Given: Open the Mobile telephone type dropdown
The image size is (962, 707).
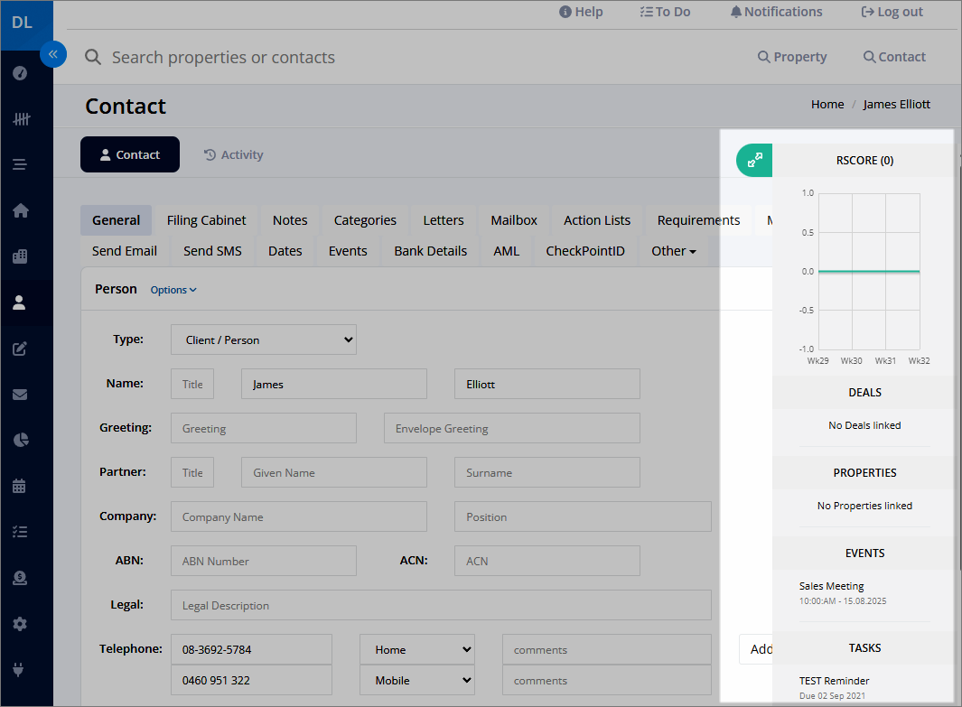Looking at the screenshot, I should pyautogui.click(x=417, y=680).
